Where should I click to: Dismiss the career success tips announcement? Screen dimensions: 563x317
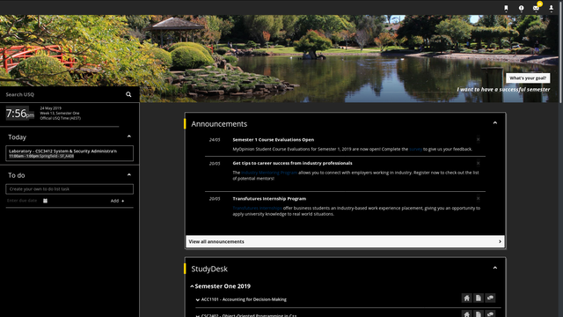click(478, 163)
